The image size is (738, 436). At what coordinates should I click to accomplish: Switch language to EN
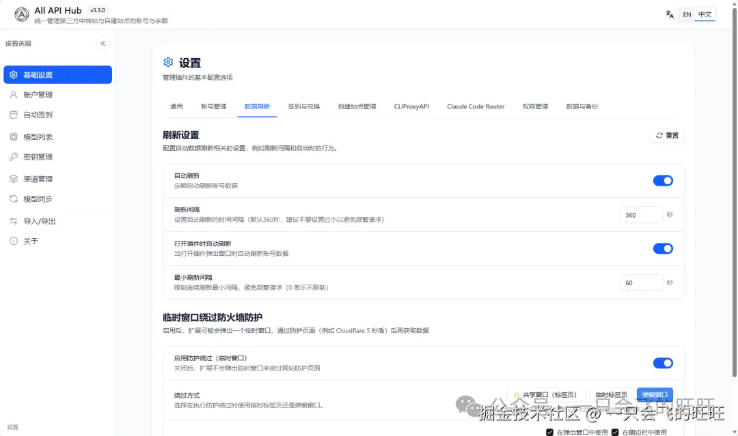coord(687,14)
